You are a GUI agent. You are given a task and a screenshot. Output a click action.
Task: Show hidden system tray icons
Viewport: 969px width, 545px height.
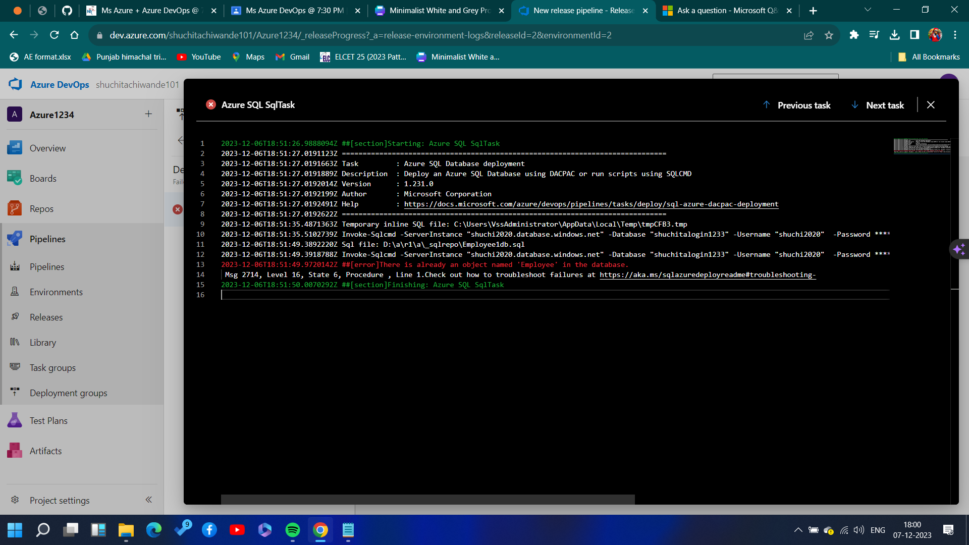(798, 530)
